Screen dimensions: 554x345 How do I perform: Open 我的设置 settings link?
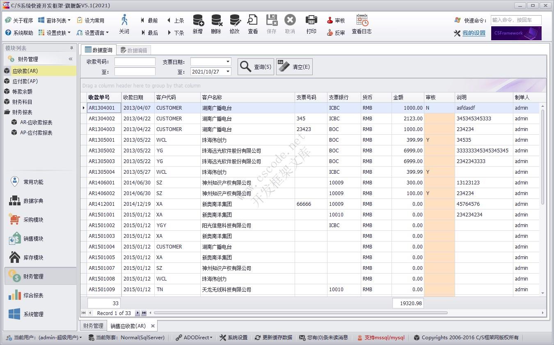pyautogui.click(x=473, y=33)
